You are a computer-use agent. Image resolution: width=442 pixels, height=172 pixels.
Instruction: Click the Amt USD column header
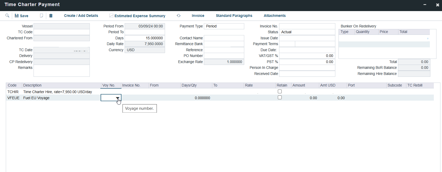pos(328,85)
